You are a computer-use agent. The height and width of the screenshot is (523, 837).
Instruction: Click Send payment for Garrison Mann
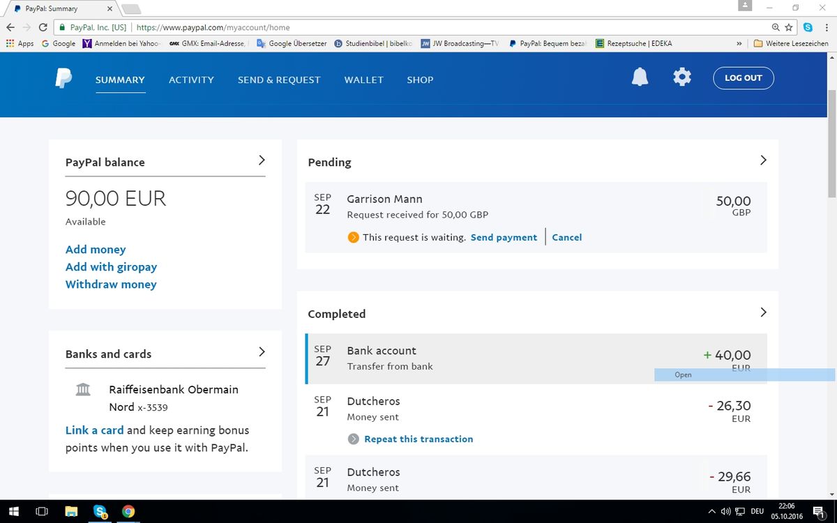pyautogui.click(x=504, y=237)
